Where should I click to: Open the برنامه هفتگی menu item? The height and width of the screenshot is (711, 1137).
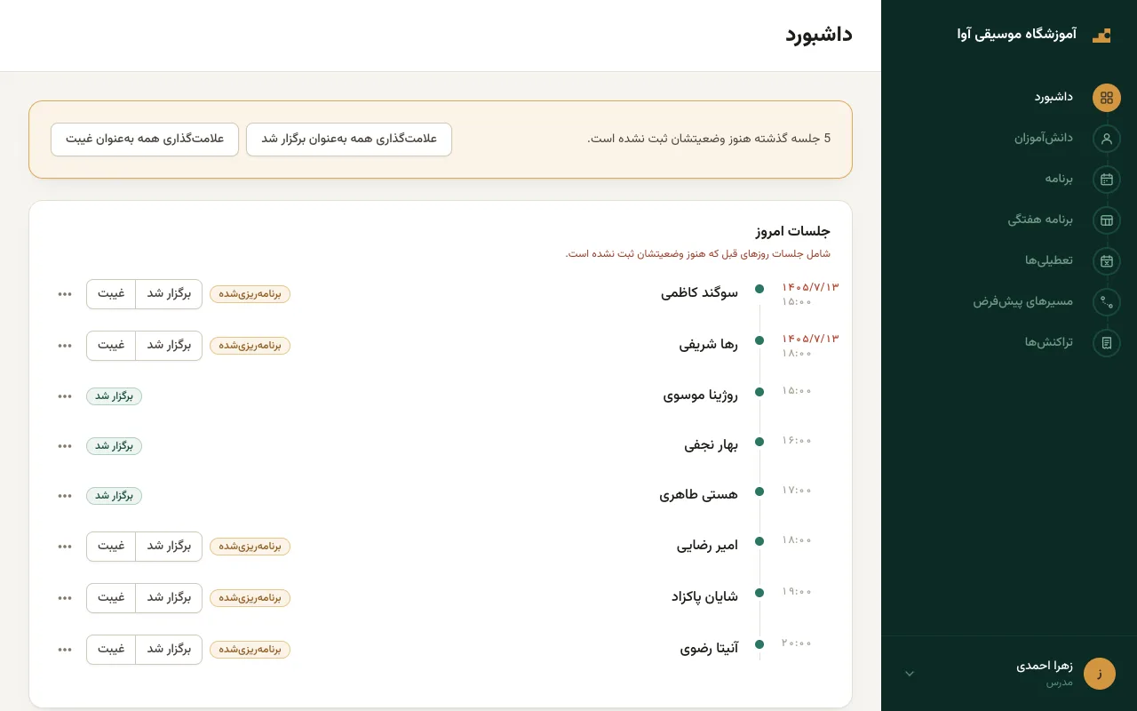1040,220
